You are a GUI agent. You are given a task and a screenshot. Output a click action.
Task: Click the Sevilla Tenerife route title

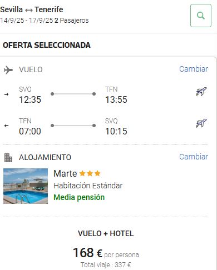tap(32, 9)
